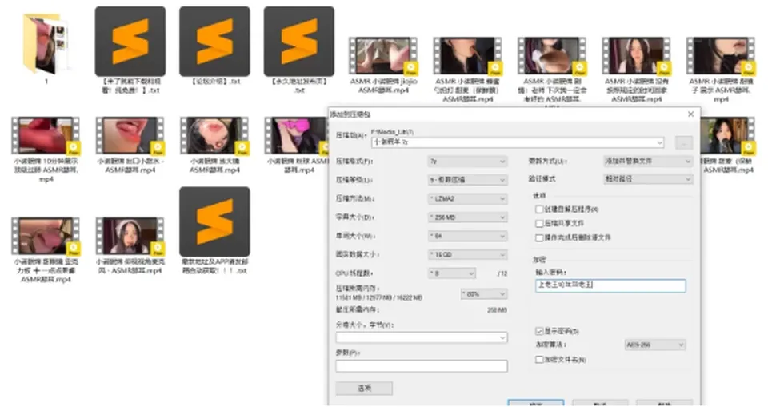768x407 pixels.
Task: Open the 压缩方法 dropdown showing LZMA2
Action: point(468,198)
